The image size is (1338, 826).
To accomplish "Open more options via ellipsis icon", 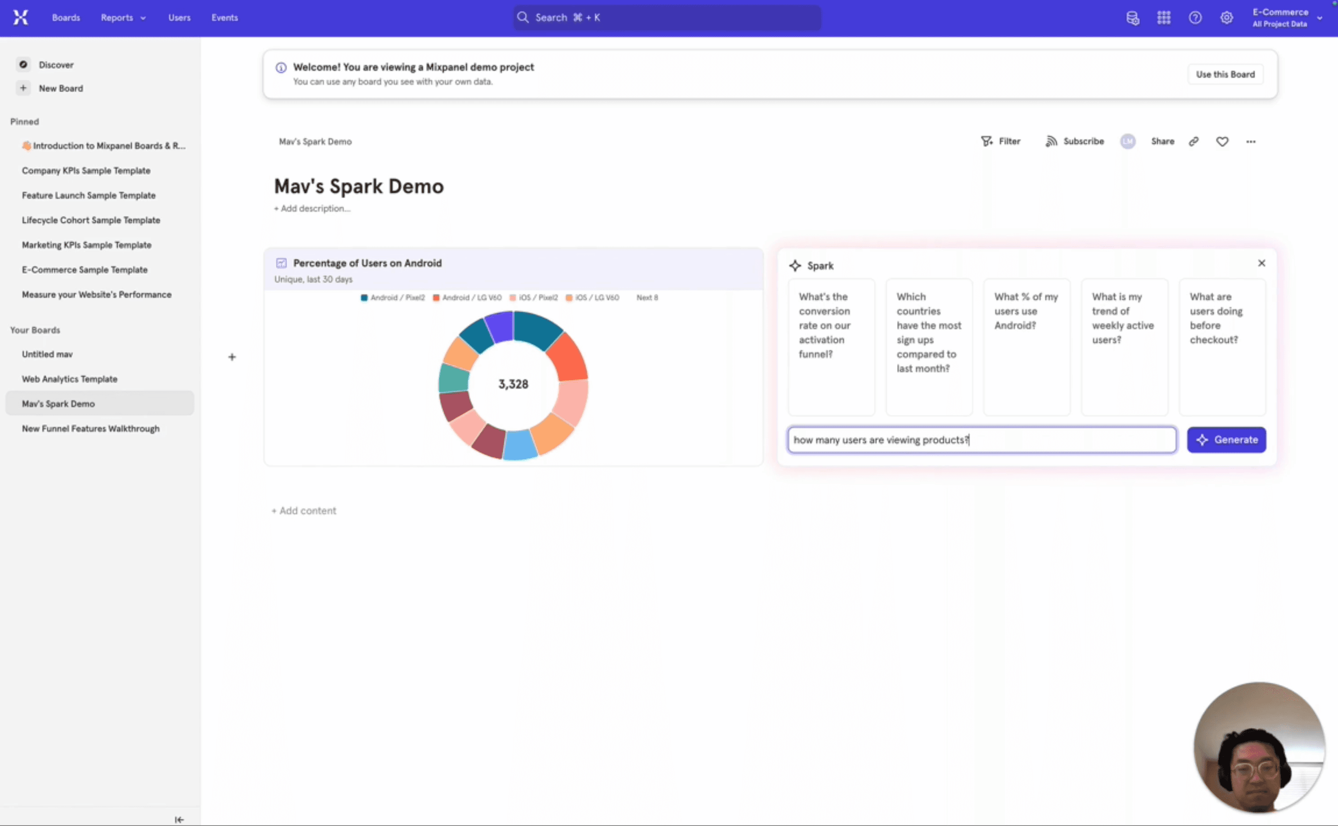I will pos(1251,141).
